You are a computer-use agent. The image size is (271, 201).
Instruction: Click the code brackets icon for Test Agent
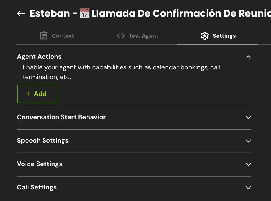121,36
